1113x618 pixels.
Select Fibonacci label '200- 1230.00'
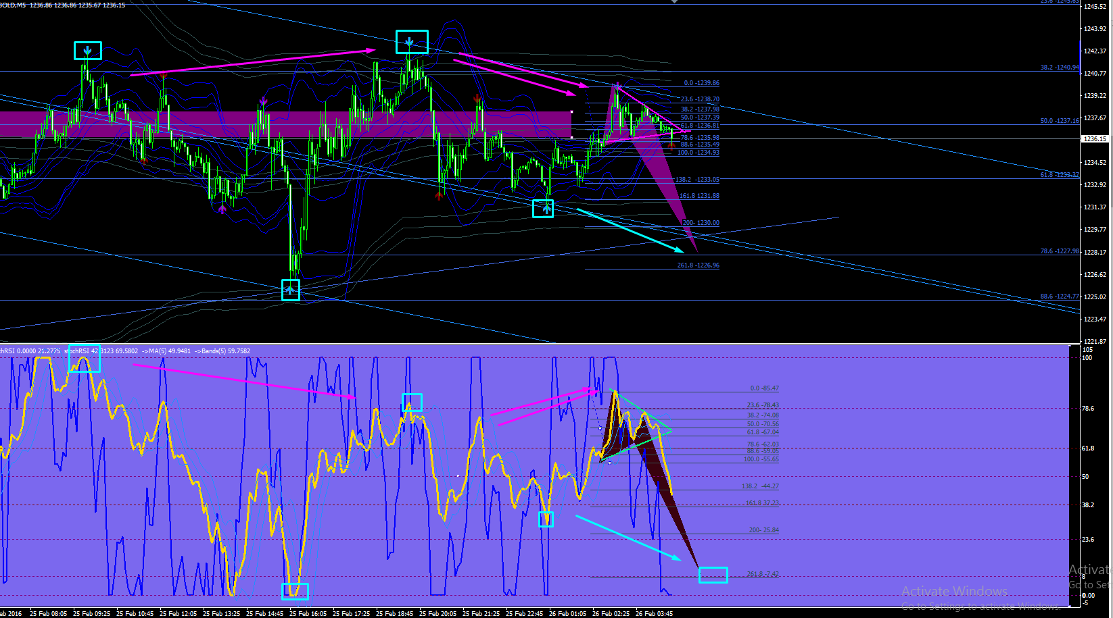[701, 223]
